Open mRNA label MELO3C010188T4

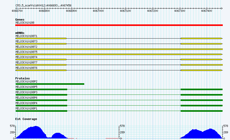(26, 57)
